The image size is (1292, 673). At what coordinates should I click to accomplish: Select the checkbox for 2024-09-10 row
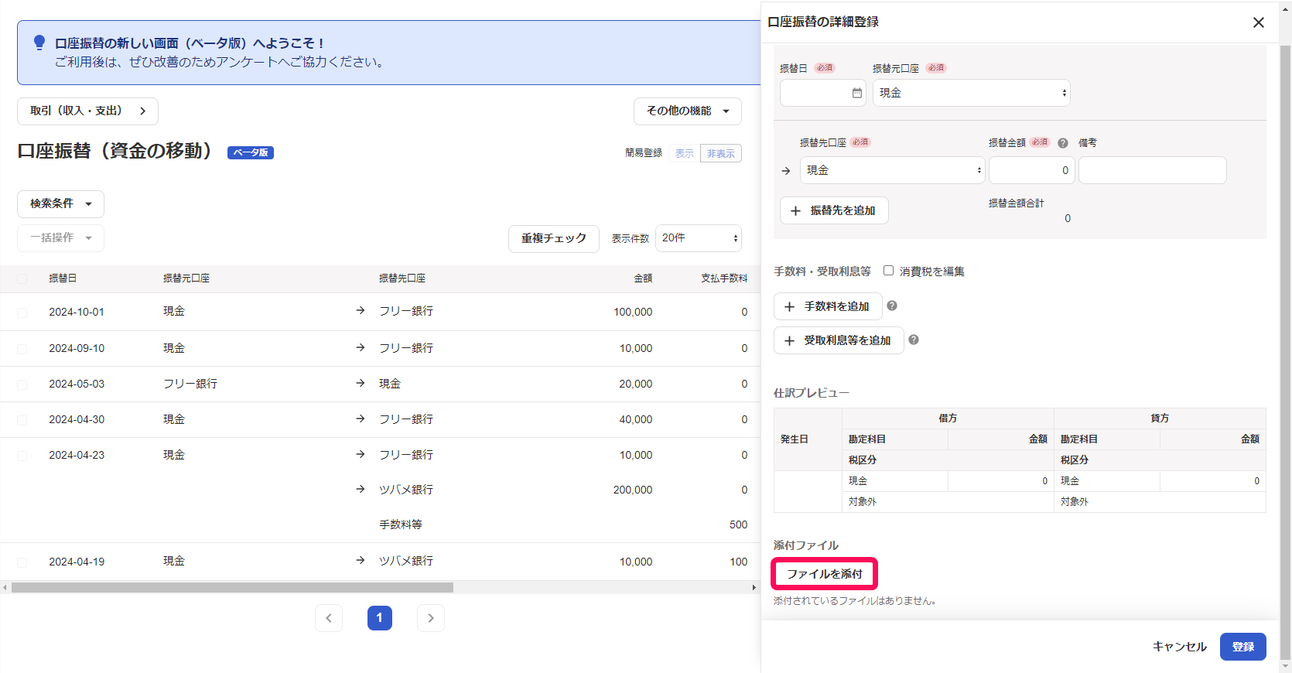pos(22,349)
